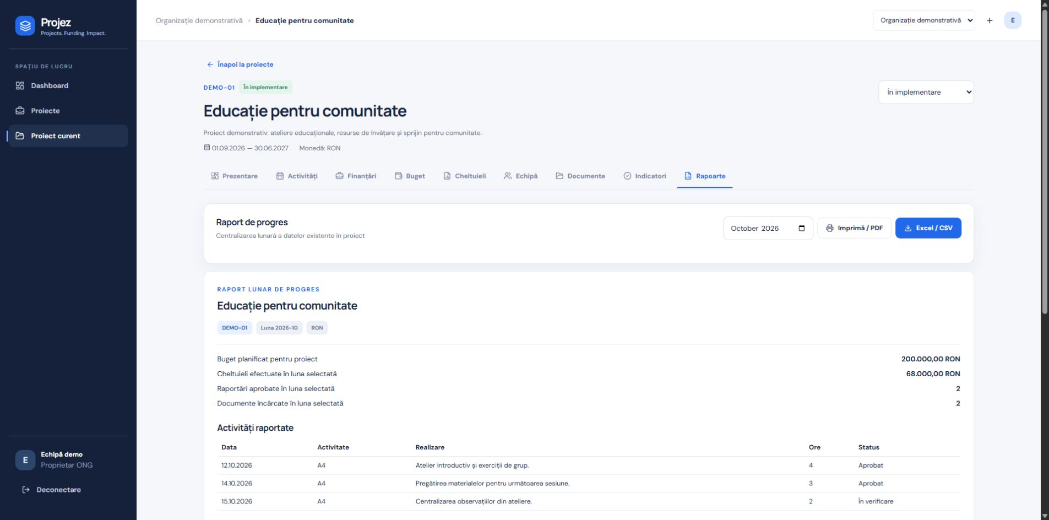Image resolution: width=1049 pixels, height=520 pixels.
Task: Click the plus icon in top bar
Action: [990, 20]
